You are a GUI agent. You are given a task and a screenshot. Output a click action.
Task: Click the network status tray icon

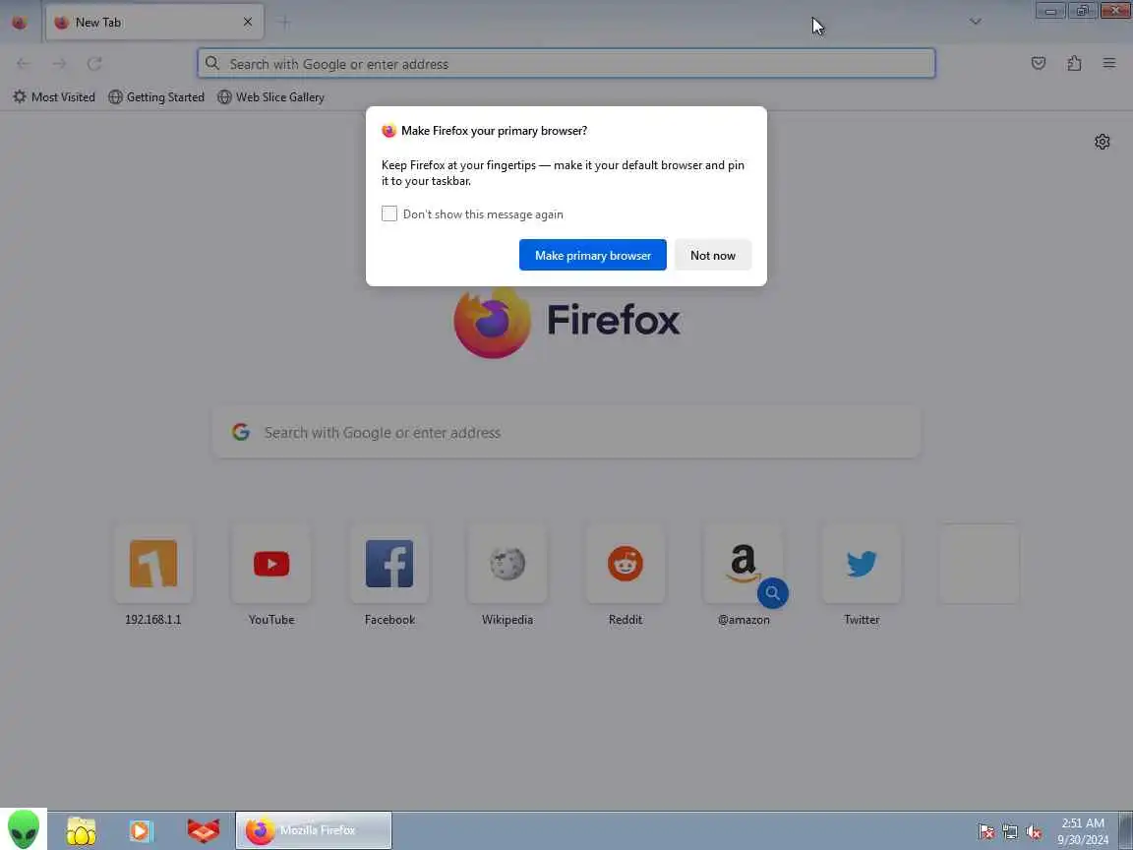coord(1010,831)
